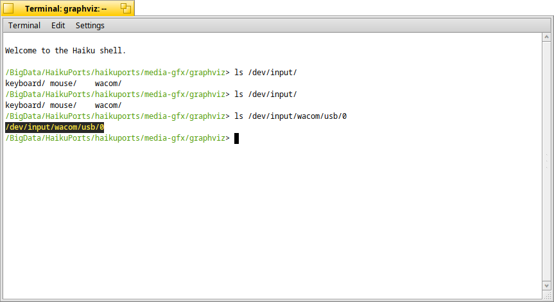Click the 'ls /dev/input/wacom/usb/0' command text

coord(290,116)
